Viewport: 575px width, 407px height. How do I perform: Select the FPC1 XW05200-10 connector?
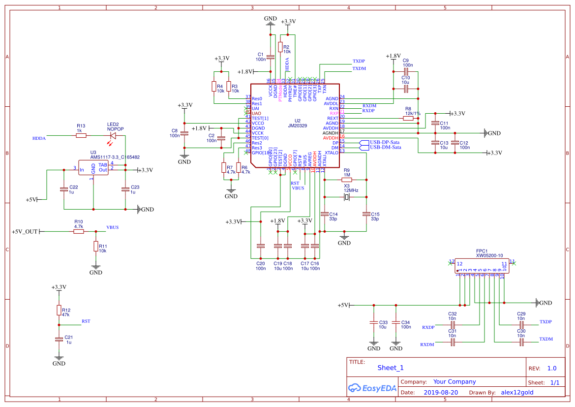coord(482,267)
